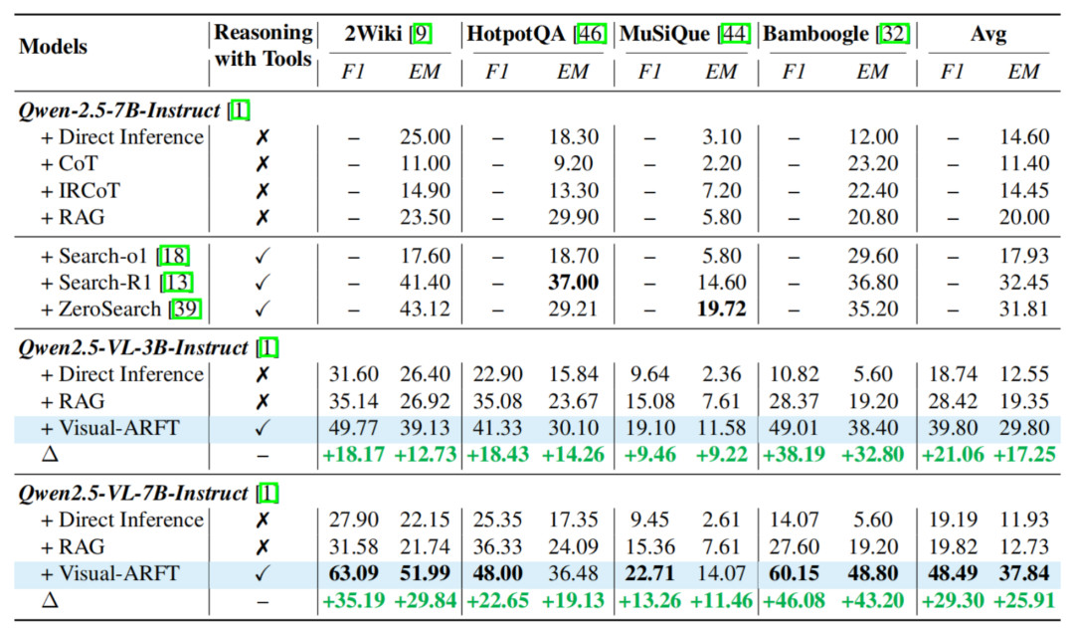The width and height of the screenshot is (1074, 628).
Task: Click the check mark in the Search-R1 row
Action: [263, 283]
